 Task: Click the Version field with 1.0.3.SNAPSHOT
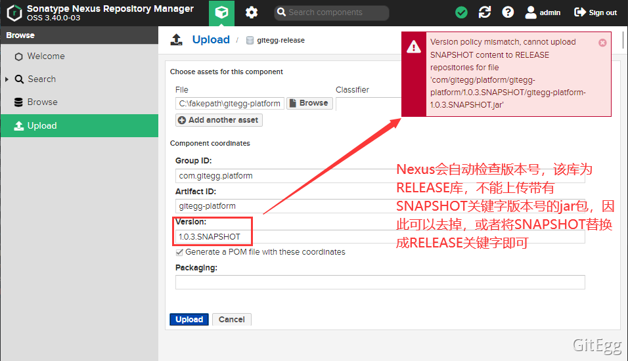click(x=380, y=236)
